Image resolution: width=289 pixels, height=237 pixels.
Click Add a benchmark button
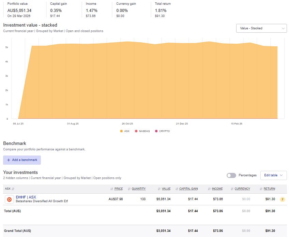22,160
